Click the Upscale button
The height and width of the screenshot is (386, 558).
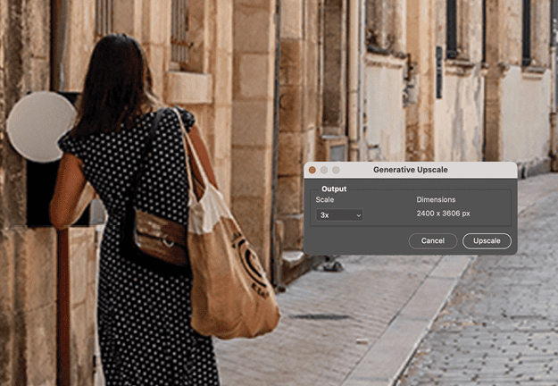pos(487,240)
